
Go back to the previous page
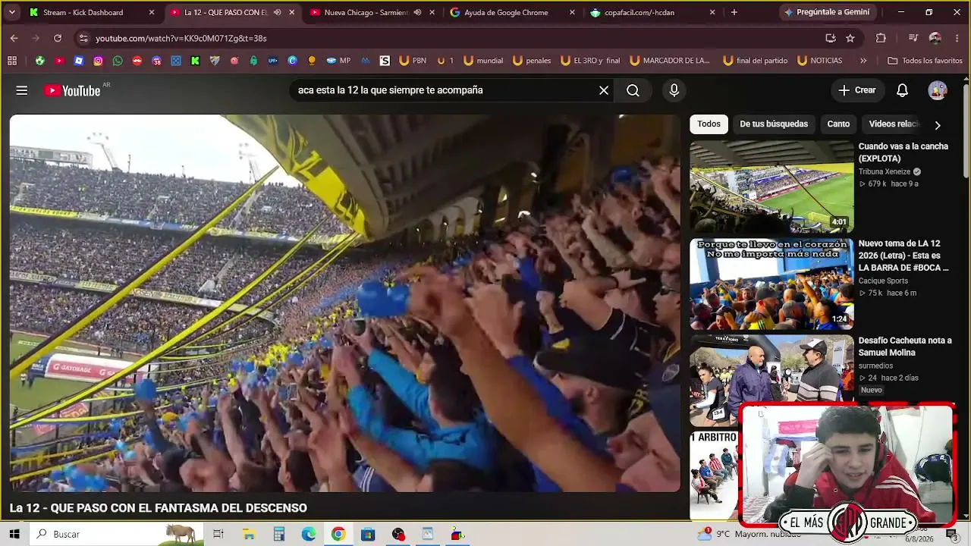[14, 38]
